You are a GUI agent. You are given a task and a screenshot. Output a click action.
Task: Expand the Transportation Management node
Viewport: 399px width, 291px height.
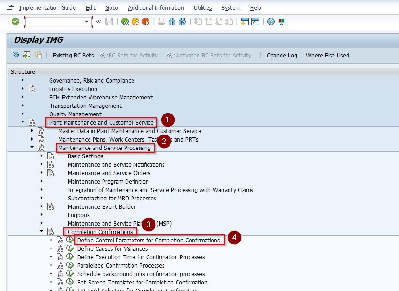[x=22, y=105]
